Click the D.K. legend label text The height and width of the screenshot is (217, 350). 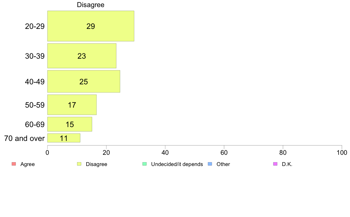pos(287,164)
